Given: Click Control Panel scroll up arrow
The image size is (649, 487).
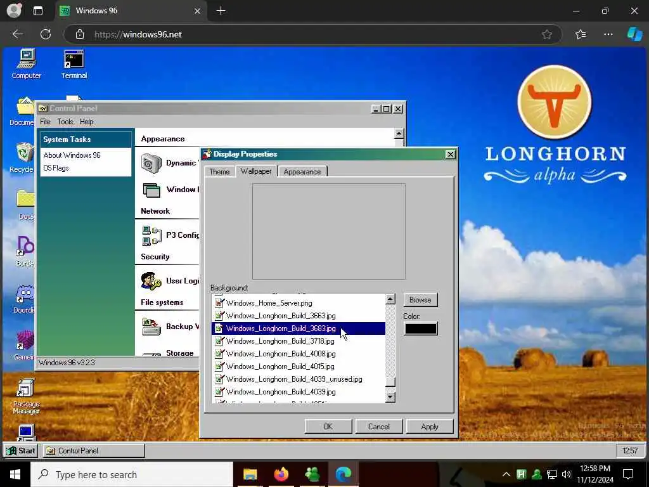Looking at the screenshot, I should pos(399,134).
